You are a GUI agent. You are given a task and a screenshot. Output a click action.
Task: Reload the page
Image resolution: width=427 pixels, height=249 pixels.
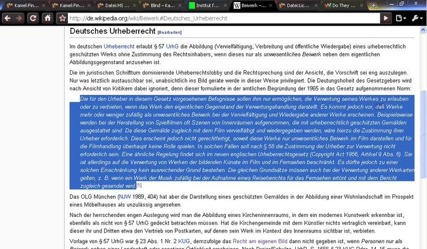[33, 18]
